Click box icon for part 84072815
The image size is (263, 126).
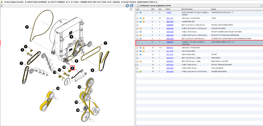pyautogui.click(x=140, y=62)
